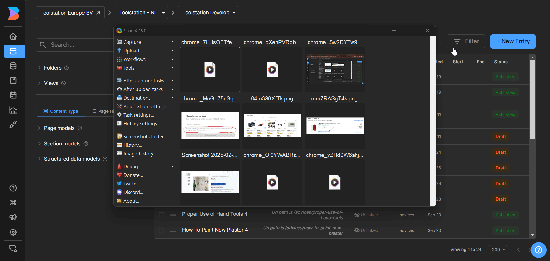The height and width of the screenshot is (261, 550).
Task: Select the checkbox beside Proper Use of Hand Tools 4
Action: pos(161,215)
